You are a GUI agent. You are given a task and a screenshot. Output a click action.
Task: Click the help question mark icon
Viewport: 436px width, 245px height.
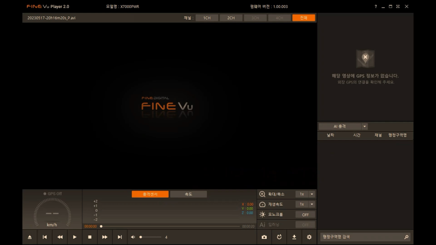point(376,6)
